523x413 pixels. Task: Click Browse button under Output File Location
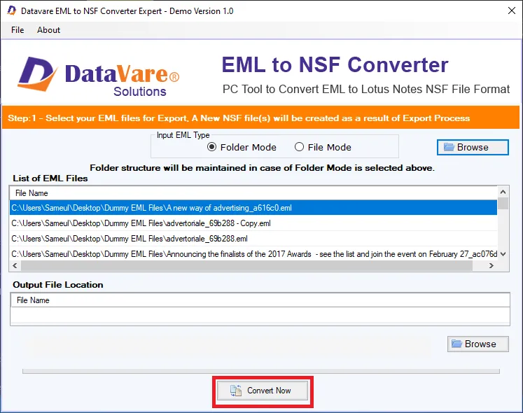point(478,344)
